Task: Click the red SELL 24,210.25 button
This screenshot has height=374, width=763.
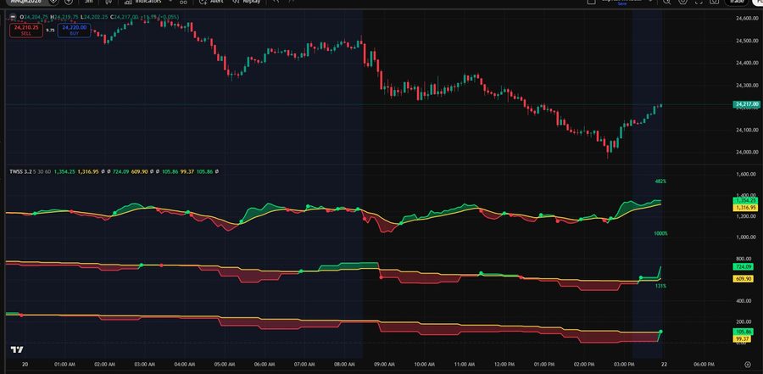Action: (x=26, y=31)
